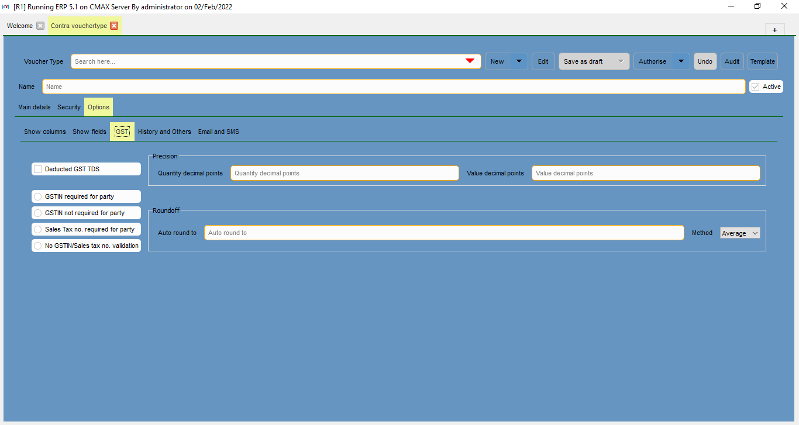The height and width of the screenshot is (425, 799).
Task: Click the Quantity decimal points field
Action: (345, 173)
